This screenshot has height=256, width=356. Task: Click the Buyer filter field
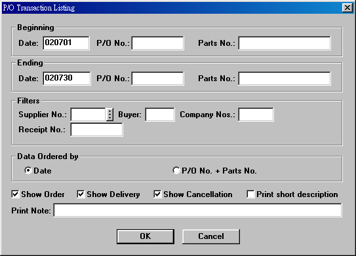point(160,115)
